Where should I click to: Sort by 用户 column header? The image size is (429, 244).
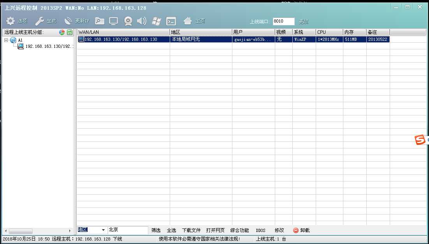[253, 32]
